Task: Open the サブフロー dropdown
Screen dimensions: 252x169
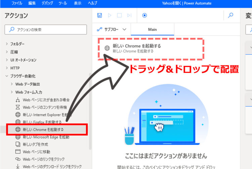Action: (x=112, y=29)
